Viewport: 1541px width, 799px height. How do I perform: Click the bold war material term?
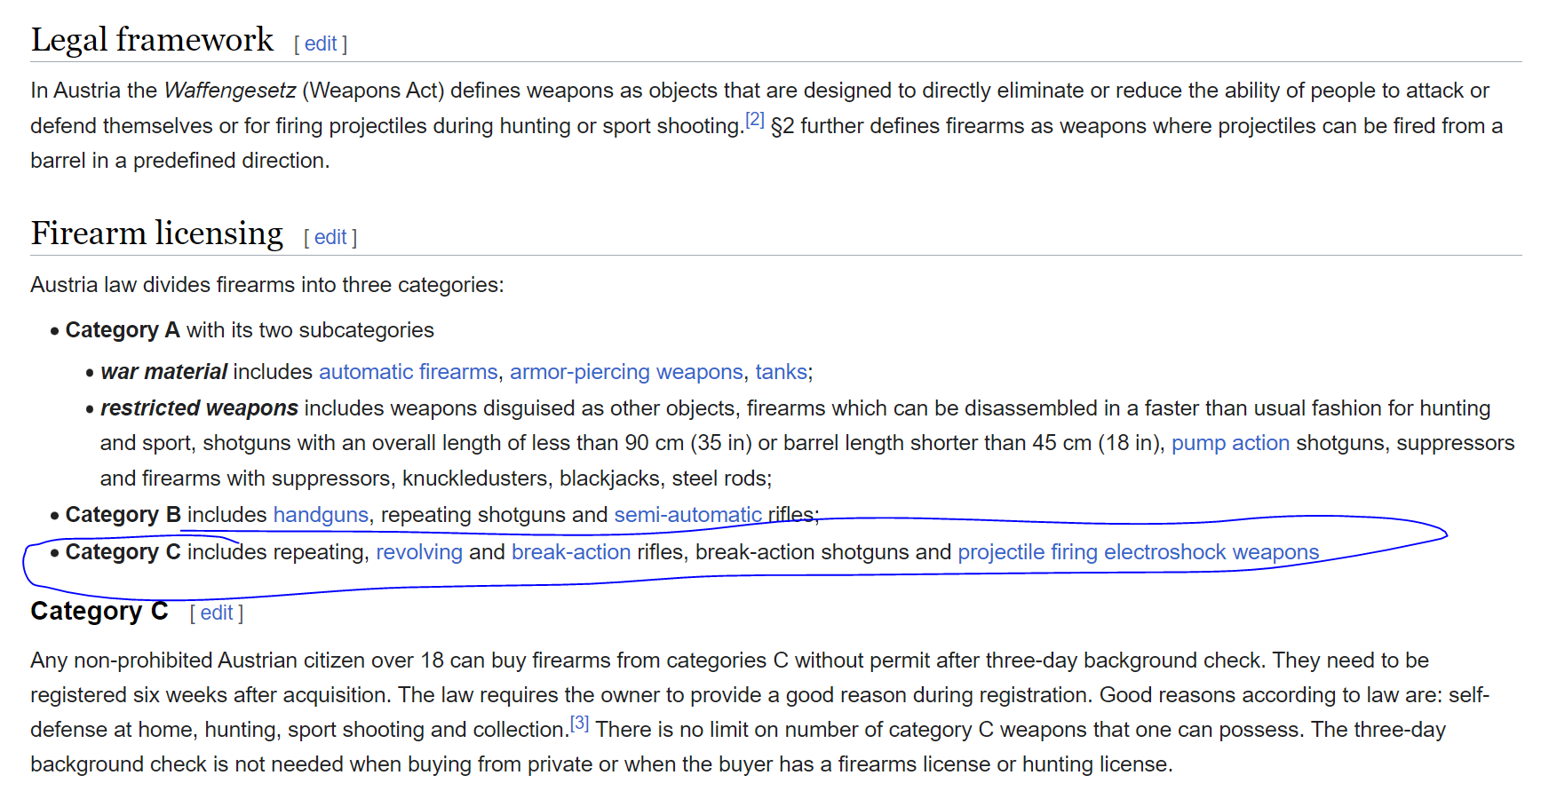[x=164, y=372]
